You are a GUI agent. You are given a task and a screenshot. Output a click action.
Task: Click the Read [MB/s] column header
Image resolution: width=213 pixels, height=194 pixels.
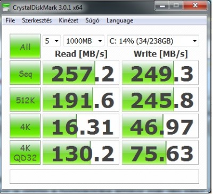click(81, 54)
